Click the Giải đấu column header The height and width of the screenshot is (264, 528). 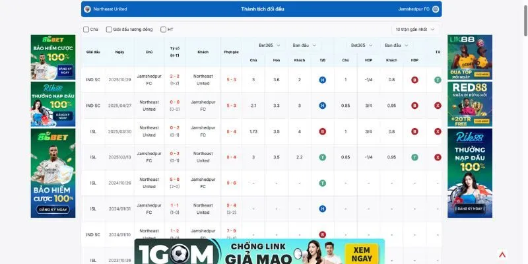pyautogui.click(x=93, y=52)
